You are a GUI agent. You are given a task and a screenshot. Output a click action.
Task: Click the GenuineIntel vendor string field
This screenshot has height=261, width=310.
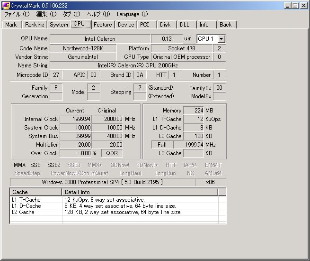click(83, 57)
